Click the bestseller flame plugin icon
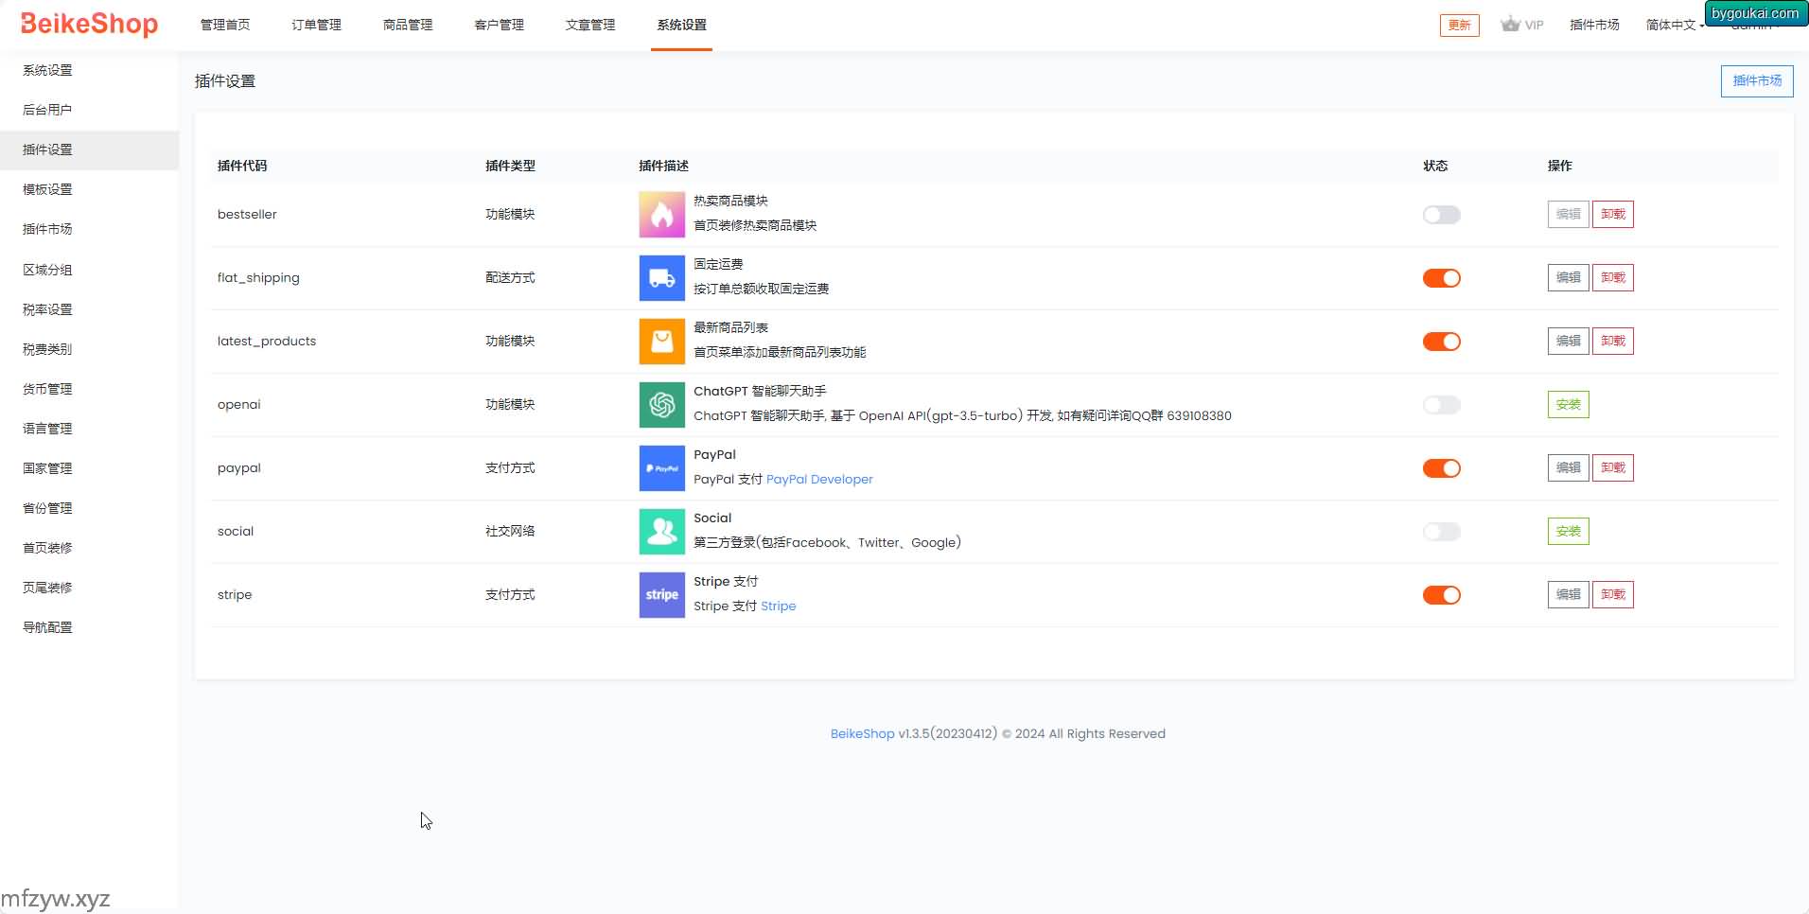 point(661,215)
